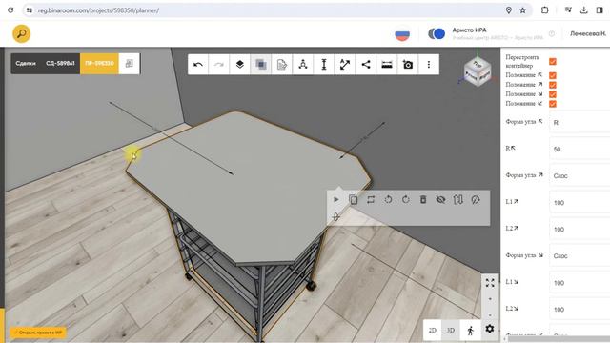Open the three-dot more options menu
Screen dimensions: 610x343
pyautogui.click(x=429, y=65)
